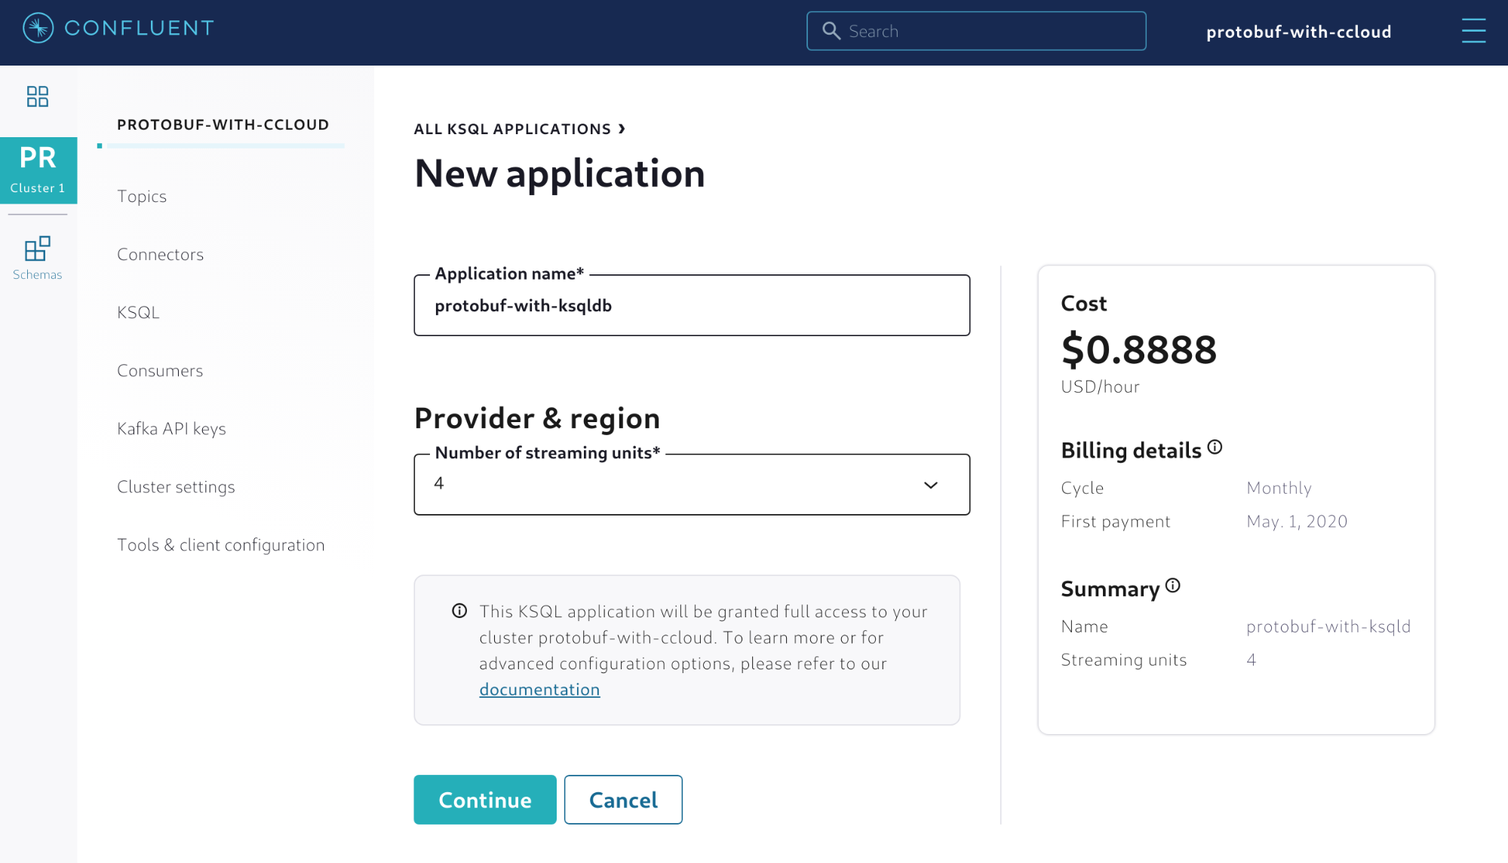
Task: Click the summary name protobuf-with-ksqld
Action: click(x=1328, y=626)
